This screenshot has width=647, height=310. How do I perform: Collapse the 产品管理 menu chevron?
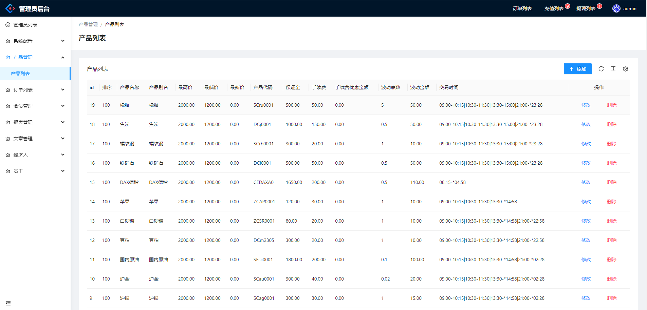coord(62,57)
